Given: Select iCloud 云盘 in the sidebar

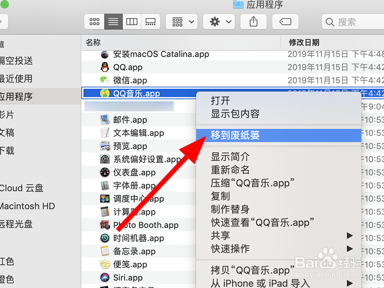Looking at the screenshot, I should (x=40, y=188).
